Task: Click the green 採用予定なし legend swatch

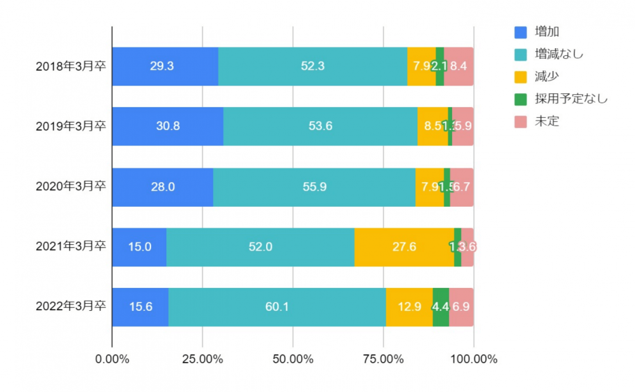Action: (x=521, y=99)
